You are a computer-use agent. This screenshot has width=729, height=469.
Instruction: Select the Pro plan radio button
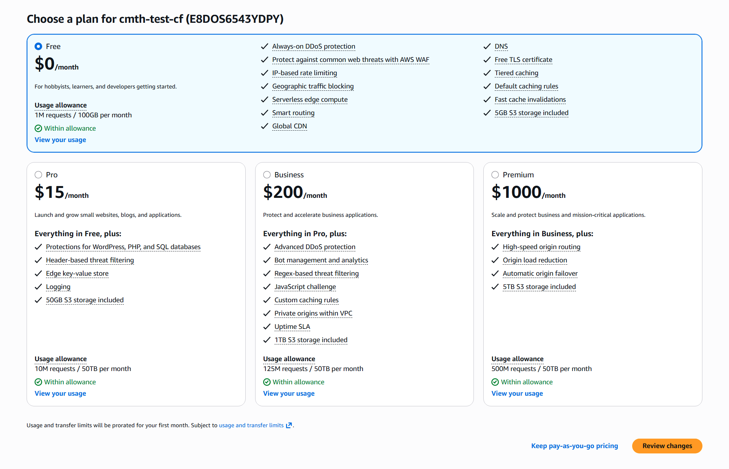coord(38,175)
